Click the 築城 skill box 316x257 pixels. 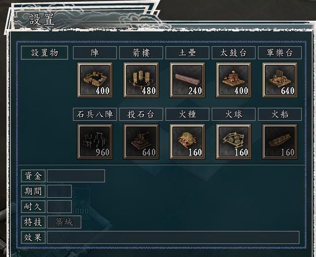click(x=64, y=222)
